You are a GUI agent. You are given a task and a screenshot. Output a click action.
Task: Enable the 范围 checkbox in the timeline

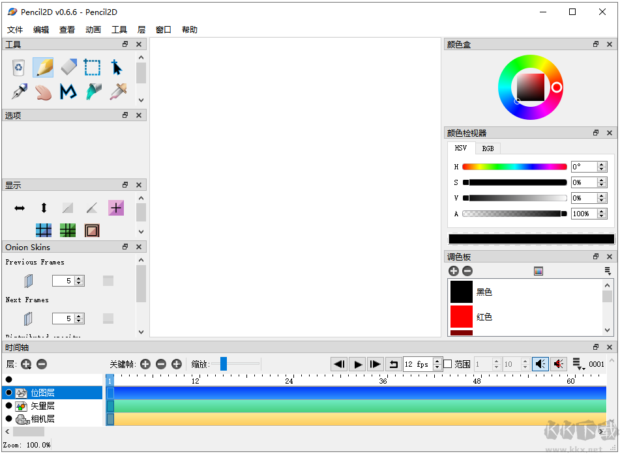[448, 364]
